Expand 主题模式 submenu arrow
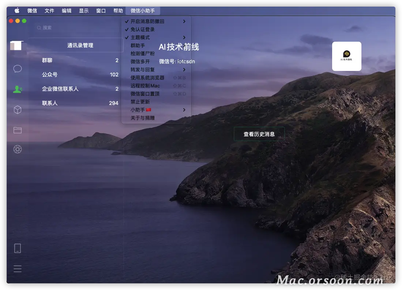 click(x=184, y=37)
